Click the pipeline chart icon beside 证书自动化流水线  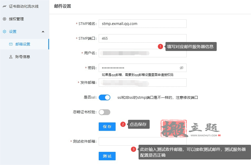pos(4,6)
